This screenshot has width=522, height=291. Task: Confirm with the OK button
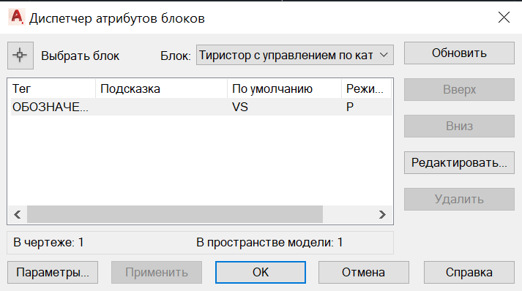click(261, 273)
